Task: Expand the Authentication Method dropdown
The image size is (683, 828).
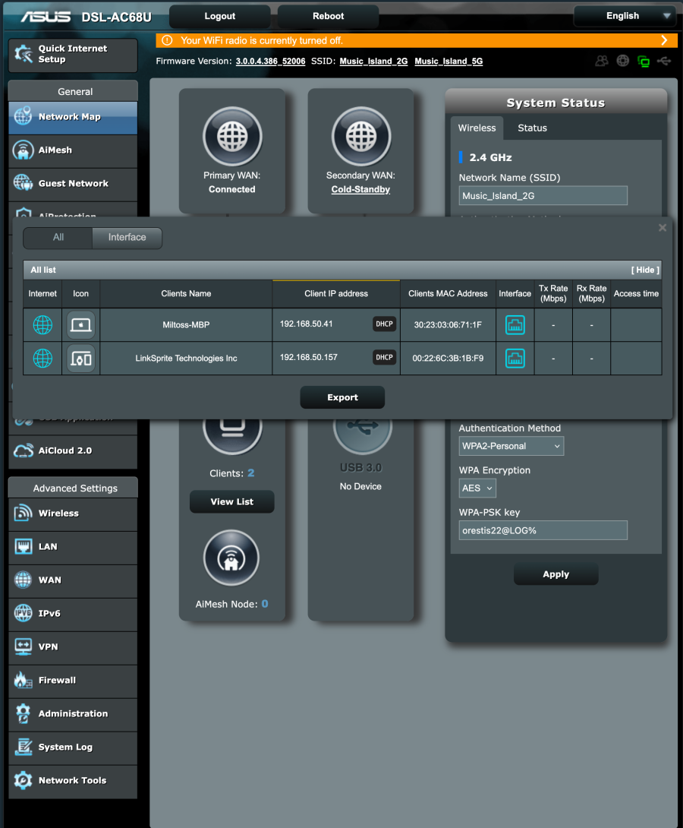Action: 511,446
